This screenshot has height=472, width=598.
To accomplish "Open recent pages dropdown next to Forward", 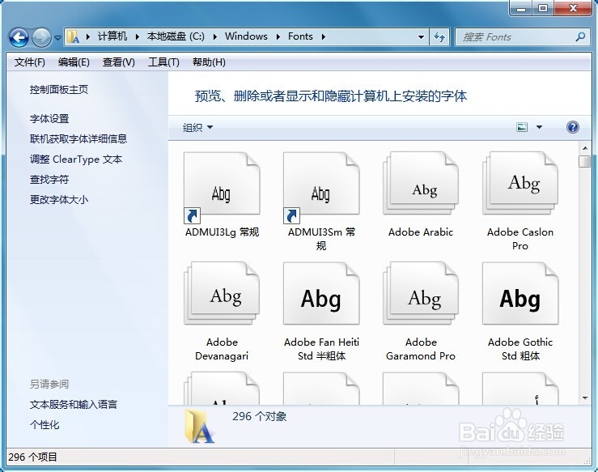I will pos(57,38).
